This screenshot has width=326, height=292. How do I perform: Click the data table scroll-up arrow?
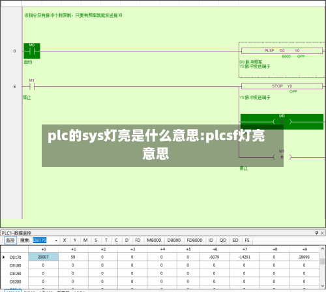click(x=323, y=248)
